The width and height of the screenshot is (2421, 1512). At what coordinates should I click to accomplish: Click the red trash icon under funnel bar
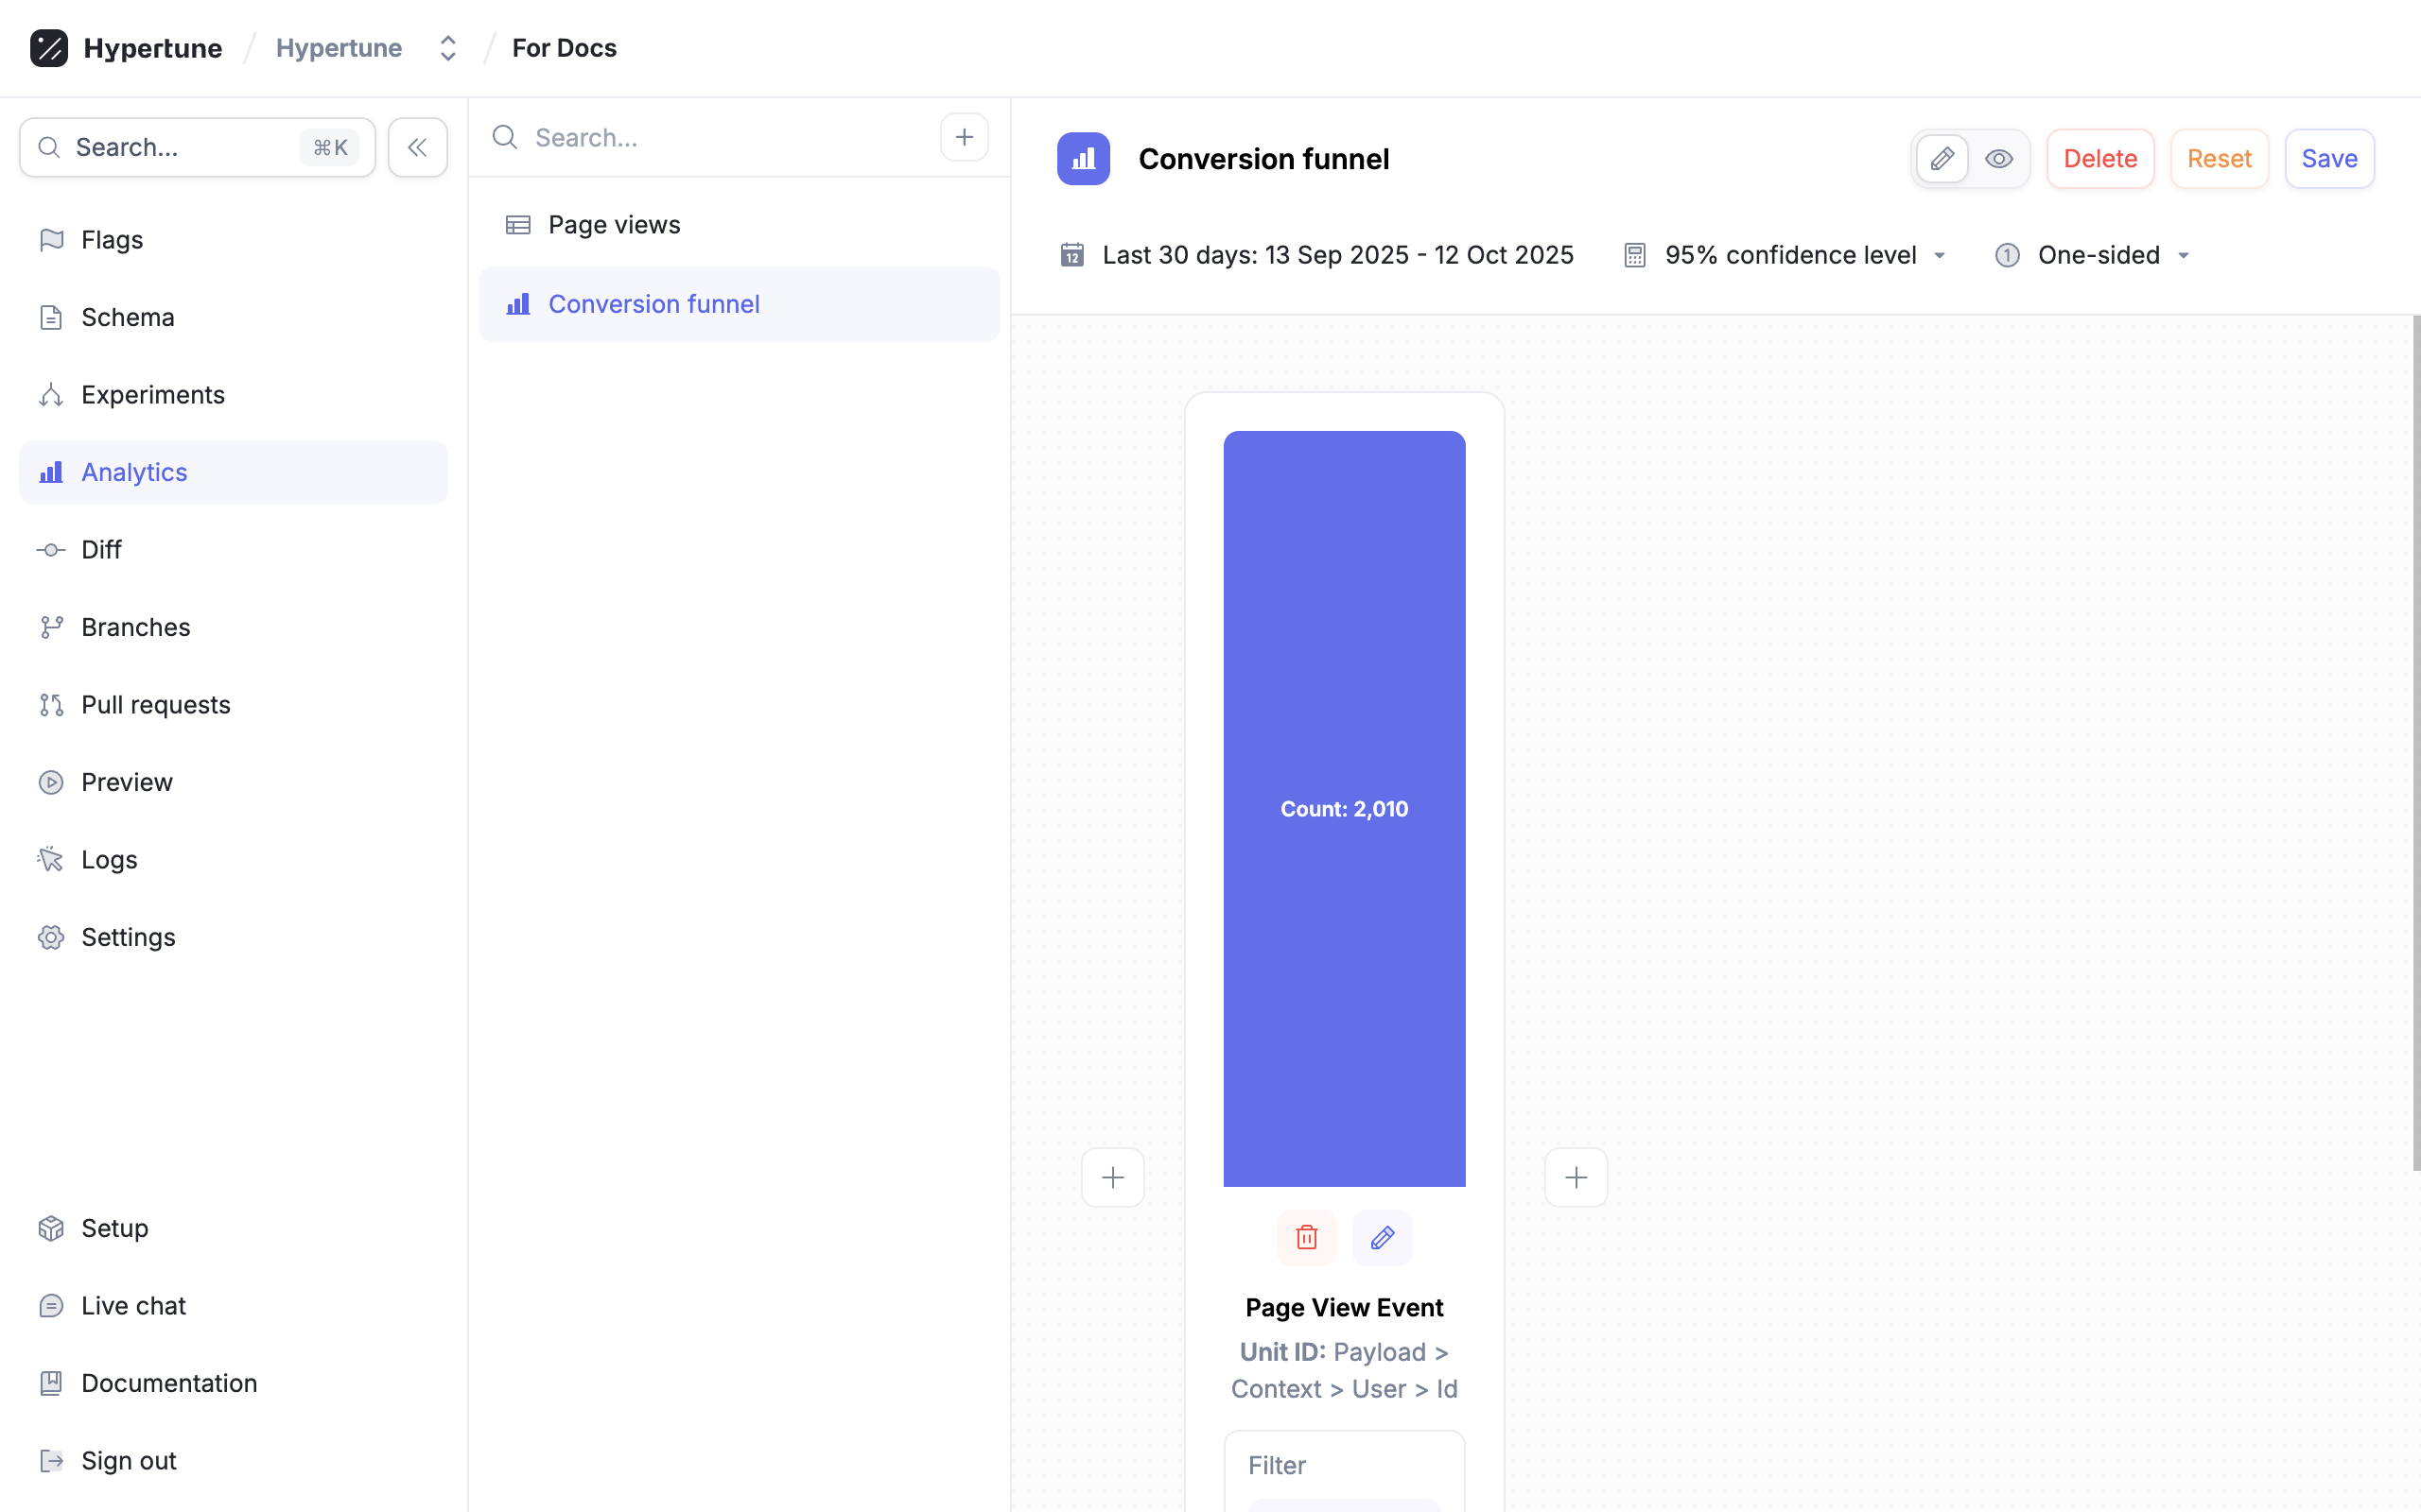tap(1307, 1237)
